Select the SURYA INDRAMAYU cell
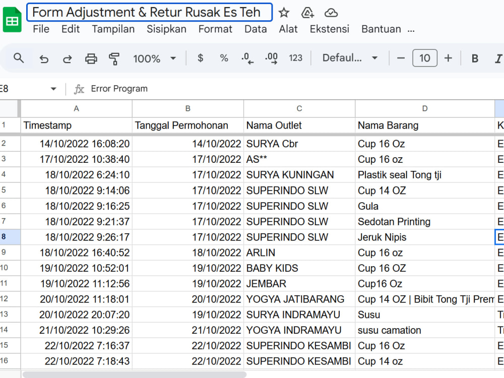This screenshot has width=504, height=378. pyautogui.click(x=299, y=314)
